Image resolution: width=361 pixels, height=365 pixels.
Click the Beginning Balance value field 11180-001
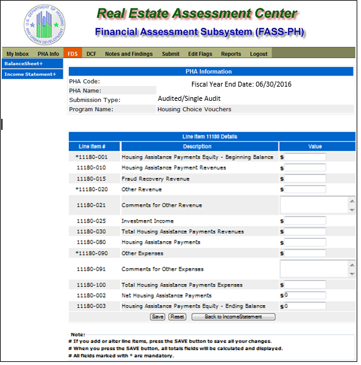(305, 157)
